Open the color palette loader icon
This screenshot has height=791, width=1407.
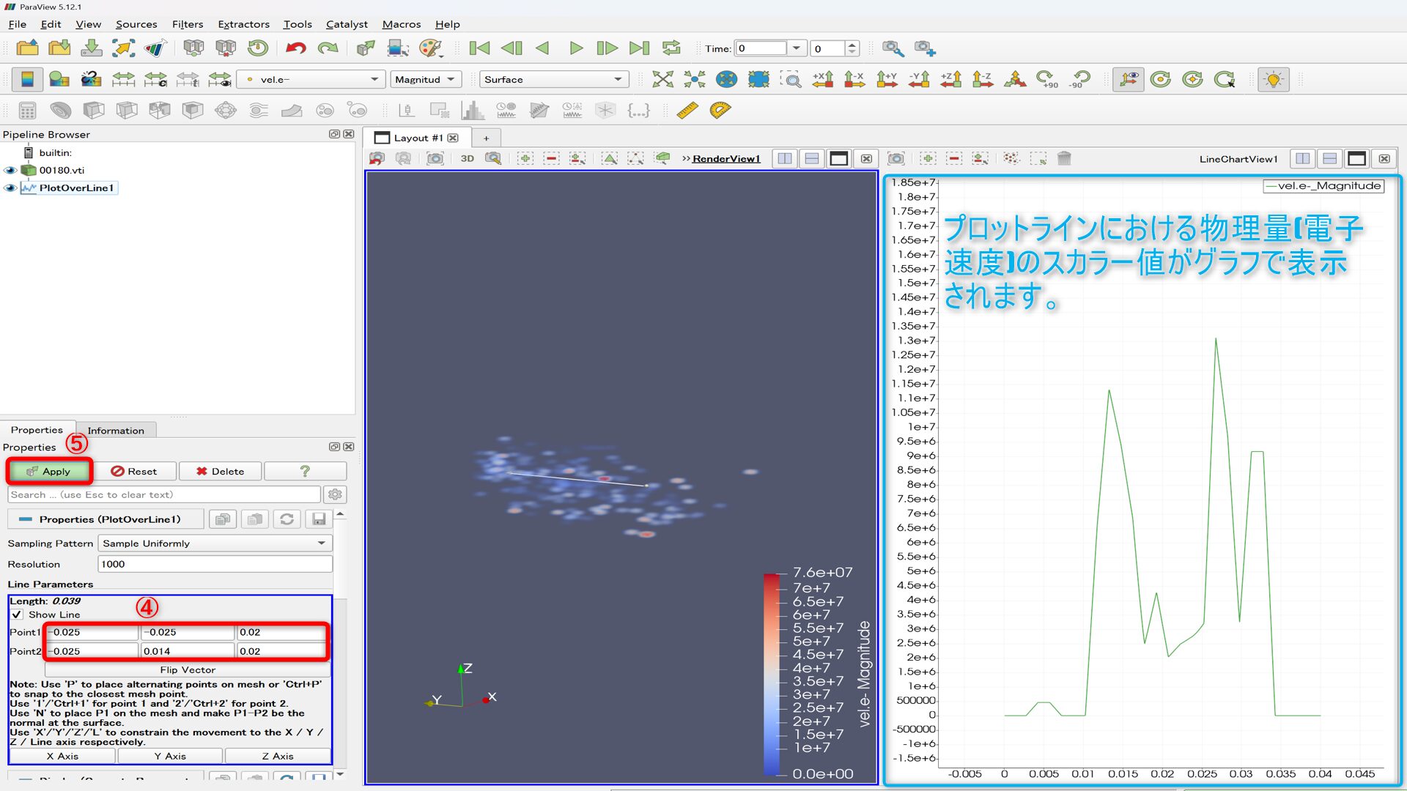[431, 48]
